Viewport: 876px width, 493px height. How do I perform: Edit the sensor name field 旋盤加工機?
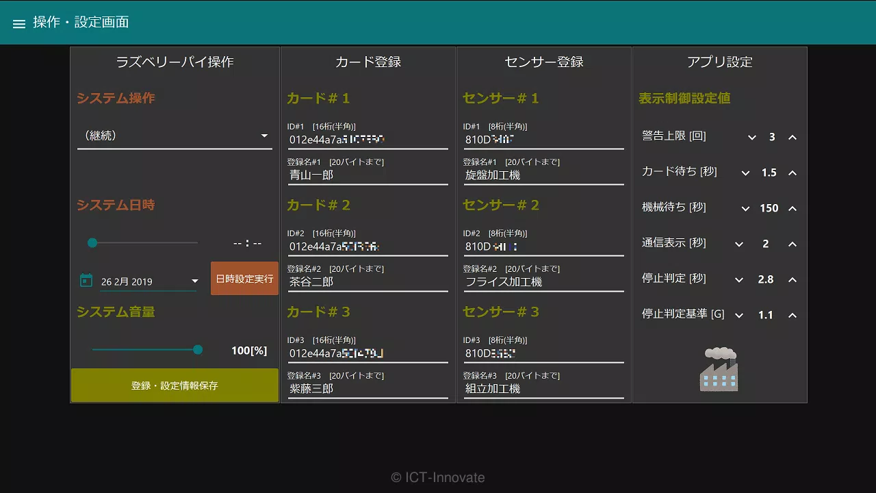[543, 175]
